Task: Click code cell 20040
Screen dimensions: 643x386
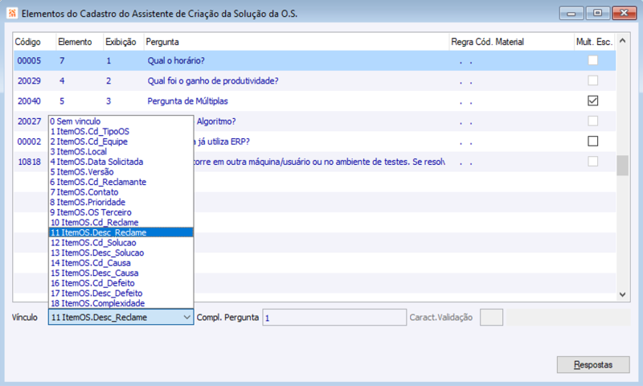Action: [x=29, y=101]
